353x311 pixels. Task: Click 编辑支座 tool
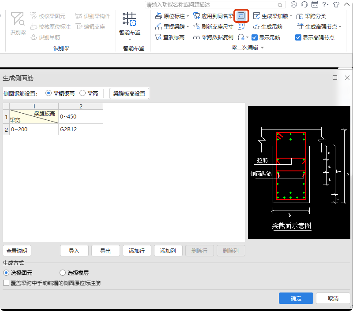(x=90, y=27)
